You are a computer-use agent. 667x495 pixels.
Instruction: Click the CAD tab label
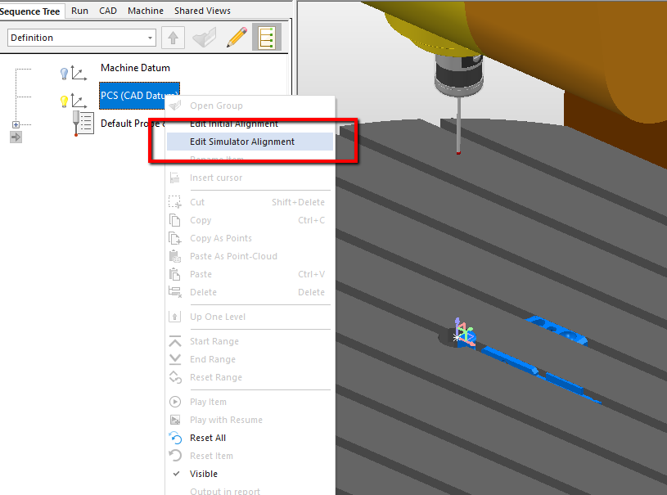click(107, 11)
